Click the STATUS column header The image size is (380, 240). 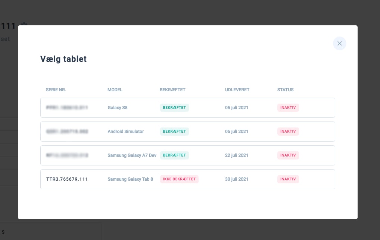pyautogui.click(x=285, y=90)
